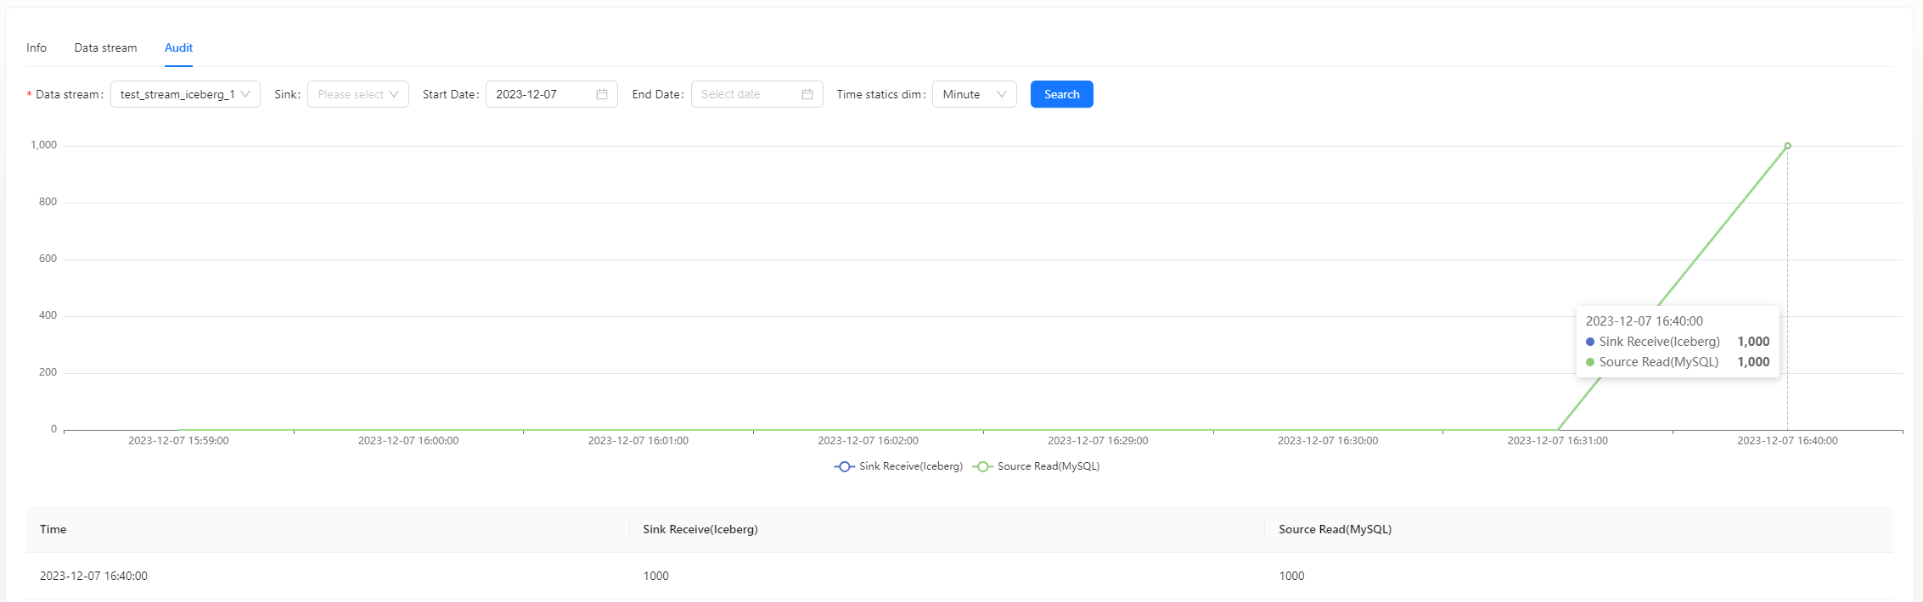1923x602 pixels.
Task: Switch to the Info tab
Action: pyautogui.click(x=37, y=47)
